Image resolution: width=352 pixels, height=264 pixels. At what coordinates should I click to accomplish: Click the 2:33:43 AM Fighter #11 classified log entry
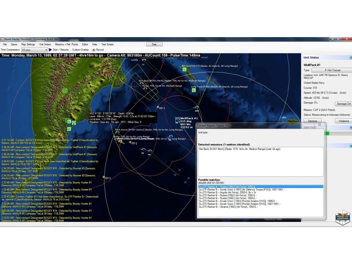coord(50,198)
